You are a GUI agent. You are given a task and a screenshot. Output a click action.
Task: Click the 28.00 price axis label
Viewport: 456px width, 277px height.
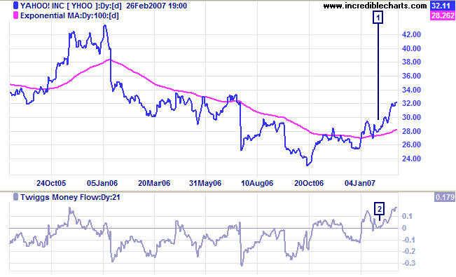[411, 131]
